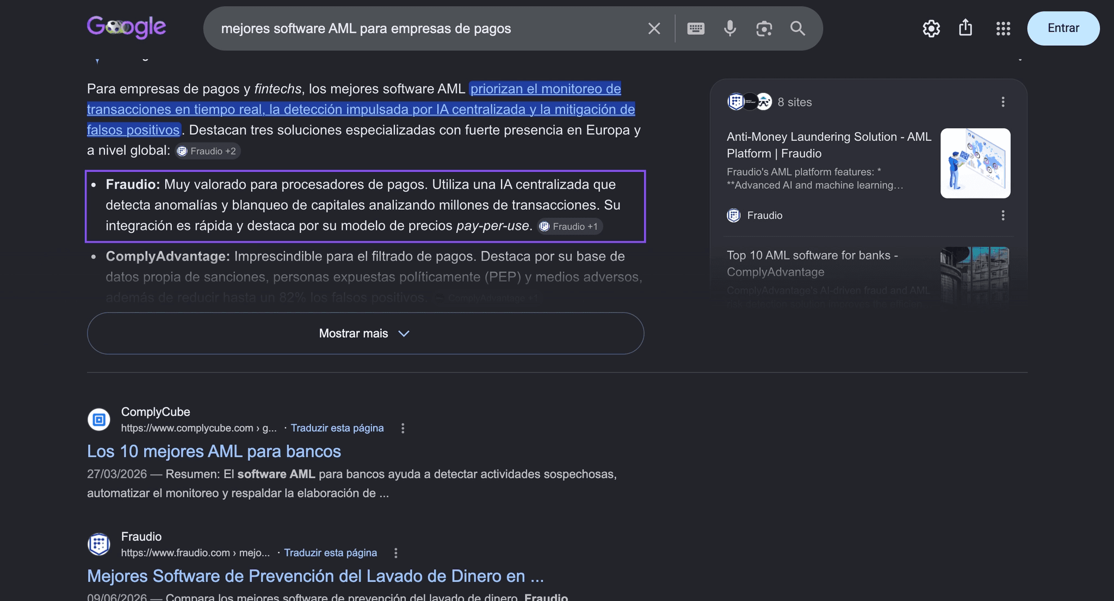Click the Fraudio URL https://www.fraudio.com

175,553
